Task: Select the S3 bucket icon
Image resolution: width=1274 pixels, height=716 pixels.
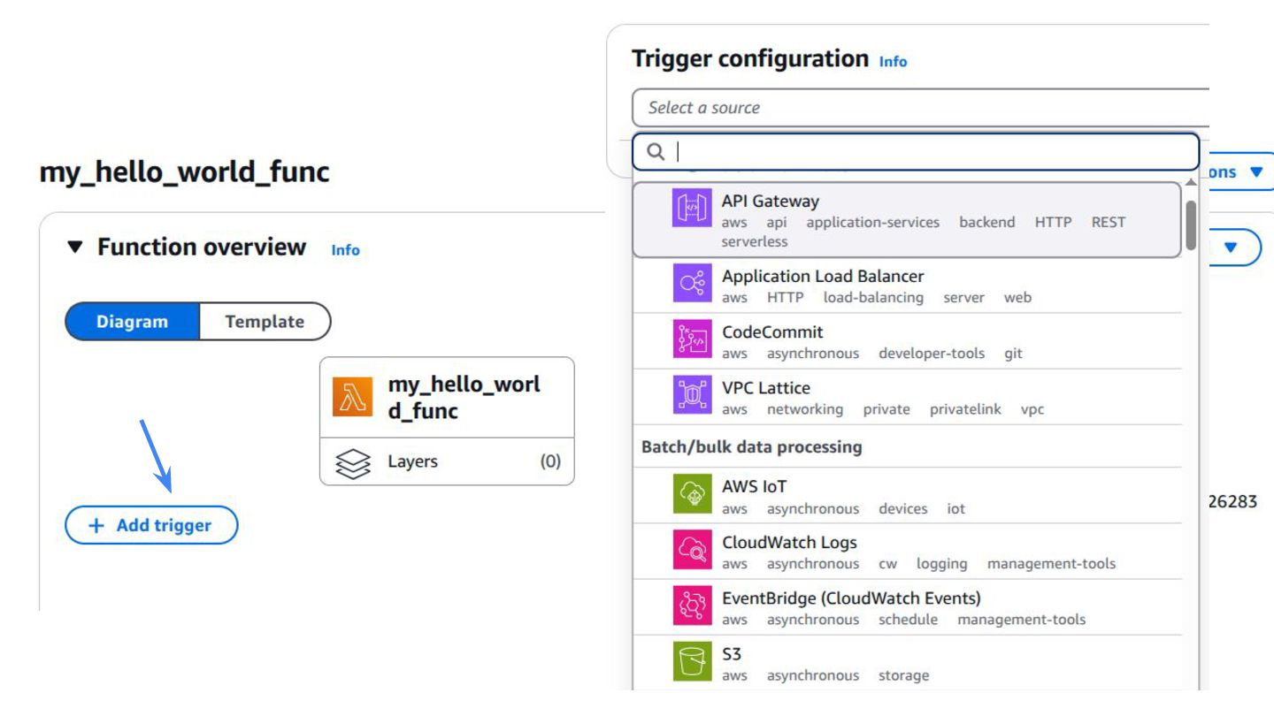Action: point(692,661)
